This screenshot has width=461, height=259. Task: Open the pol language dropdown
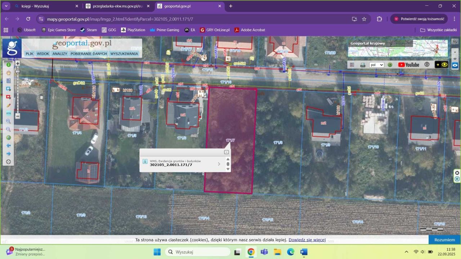(x=376, y=65)
